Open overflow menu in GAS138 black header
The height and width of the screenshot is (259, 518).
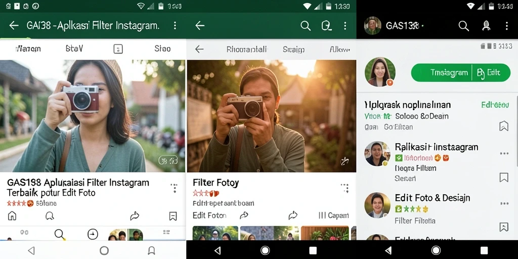(x=507, y=26)
